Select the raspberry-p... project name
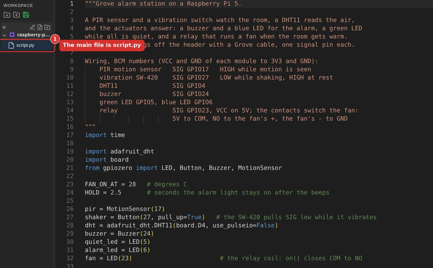433x268 pixels. (34, 35)
